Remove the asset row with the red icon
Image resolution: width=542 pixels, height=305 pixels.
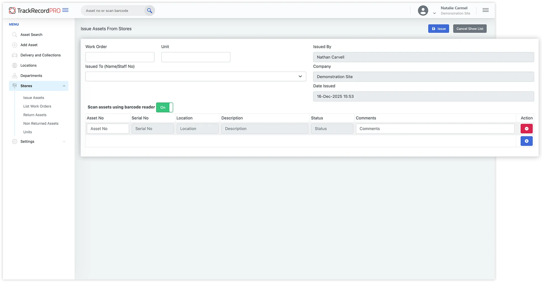pyautogui.click(x=526, y=128)
